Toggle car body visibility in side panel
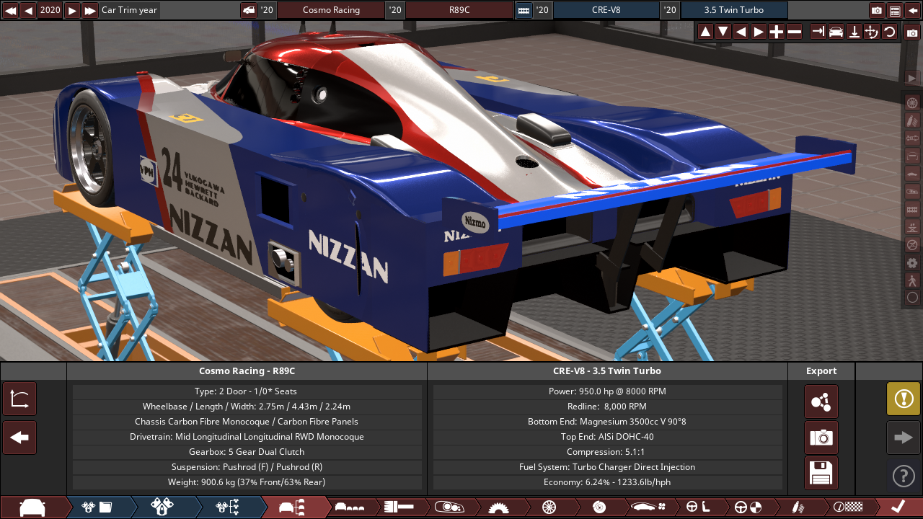The height and width of the screenshot is (519, 923). [912, 174]
